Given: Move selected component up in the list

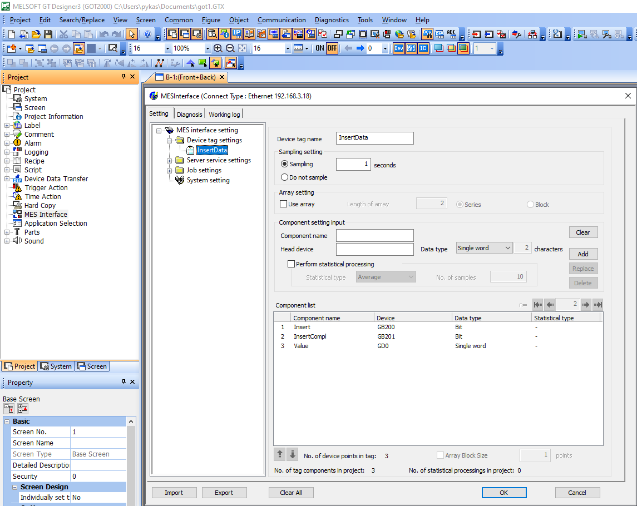Looking at the screenshot, I should pos(280,454).
